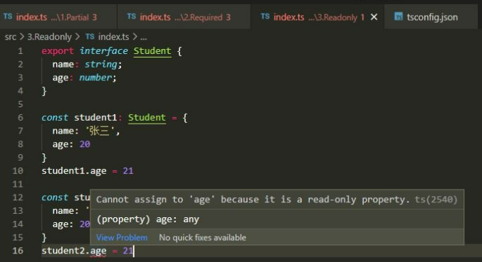
Task: Click the tsconfig.json file icon
Action: (399, 16)
